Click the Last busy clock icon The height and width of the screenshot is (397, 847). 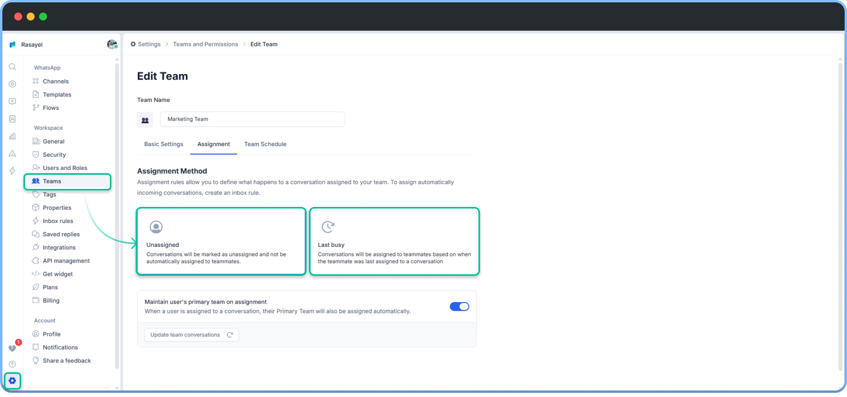(328, 227)
